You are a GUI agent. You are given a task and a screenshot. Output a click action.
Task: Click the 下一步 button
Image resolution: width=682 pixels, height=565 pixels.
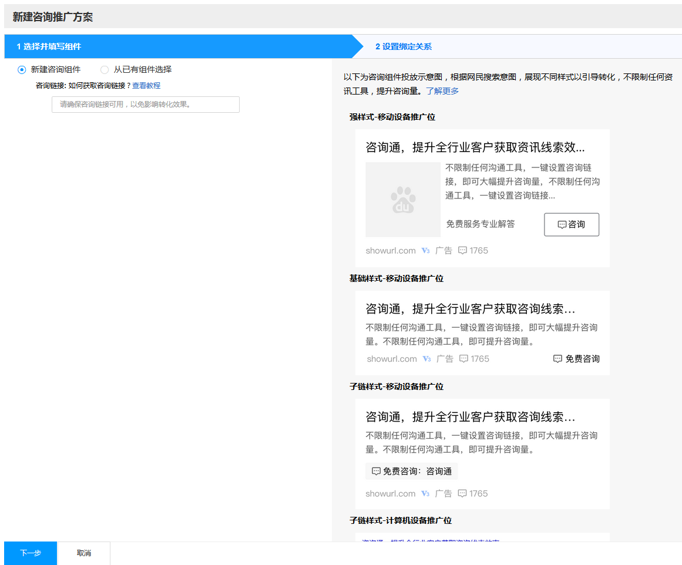pyautogui.click(x=31, y=553)
